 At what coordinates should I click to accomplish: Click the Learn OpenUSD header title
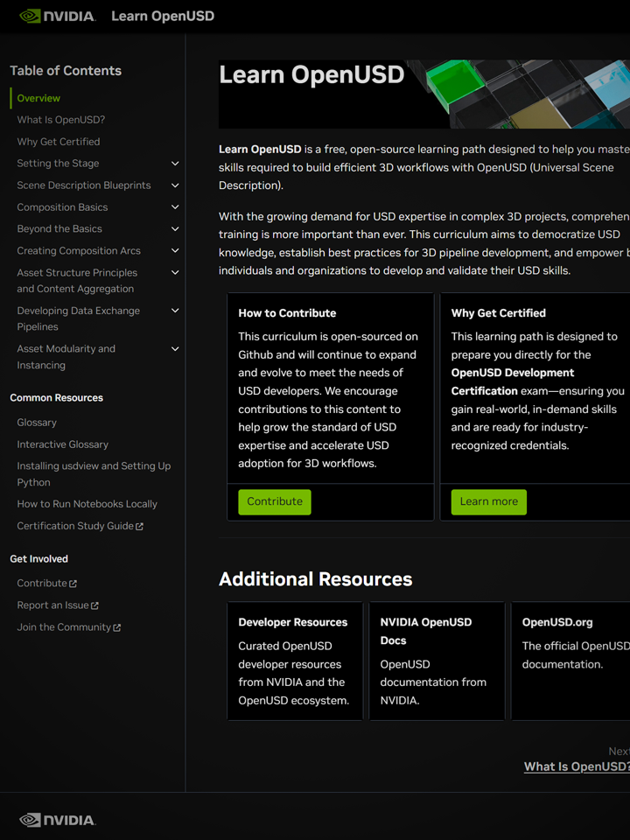pyautogui.click(x=163, y=16)
